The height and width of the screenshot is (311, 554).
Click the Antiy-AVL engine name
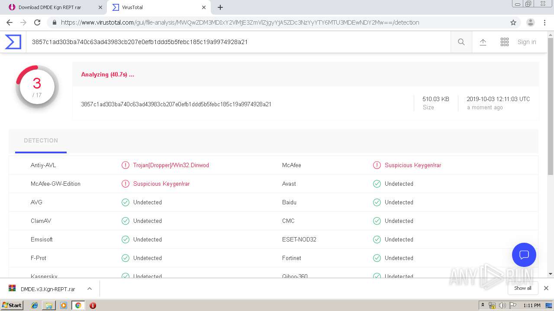[x=43, y=165]
